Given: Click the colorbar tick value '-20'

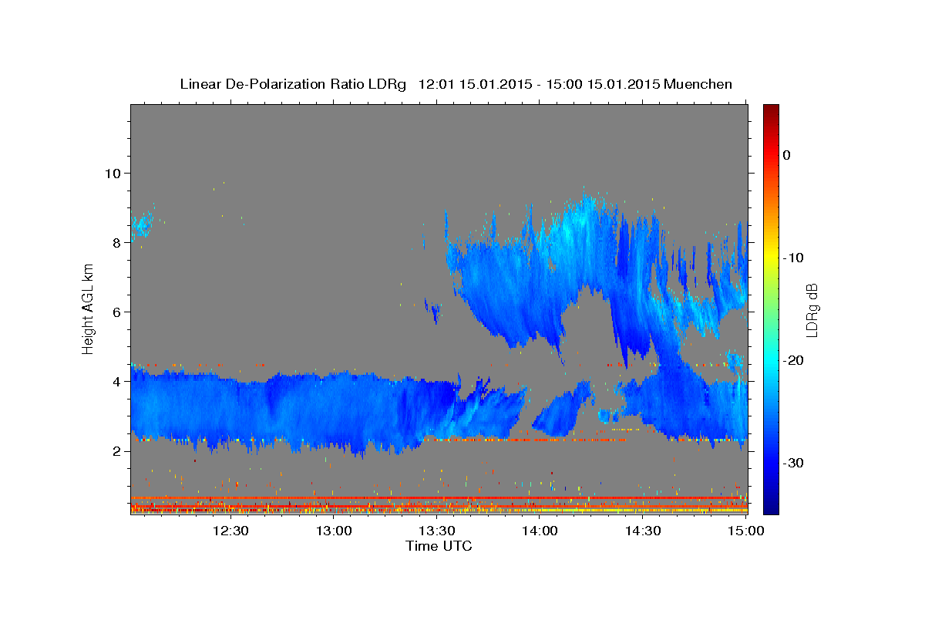Looking at the screenshot, I should pos(794,360).
